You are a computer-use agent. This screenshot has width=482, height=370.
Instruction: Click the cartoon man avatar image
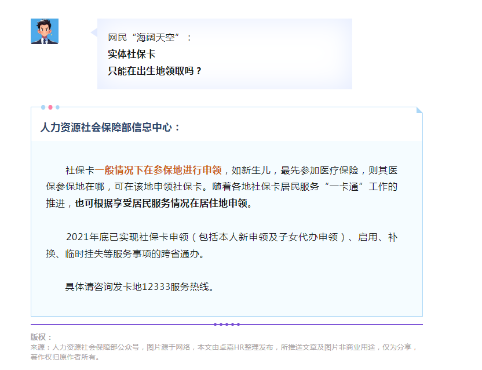tap(45, 31)
